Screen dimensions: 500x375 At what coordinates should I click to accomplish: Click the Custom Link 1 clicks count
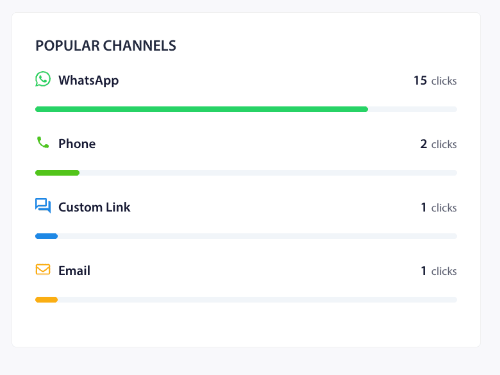pos(438,208)
